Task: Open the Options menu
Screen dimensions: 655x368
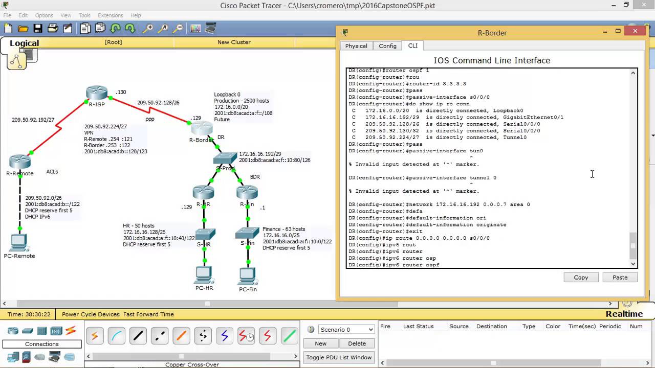Action: click(44, 15)
